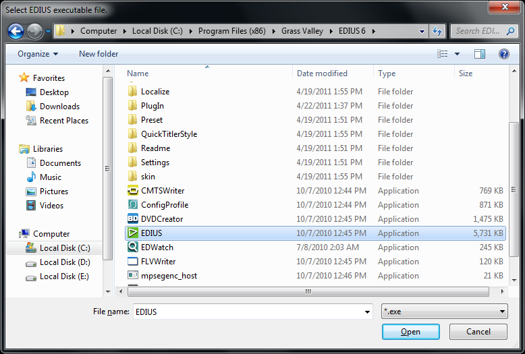Click the 5,731 KB size cell

(x=488, y=233)
